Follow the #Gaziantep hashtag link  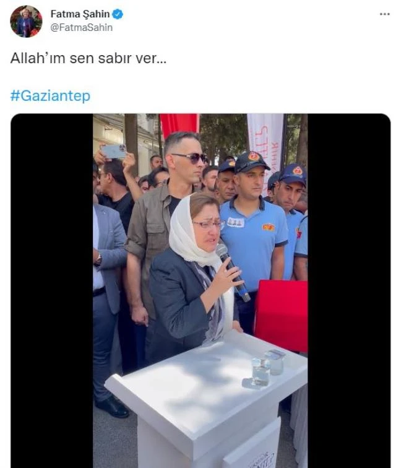[x=50, y=95]
